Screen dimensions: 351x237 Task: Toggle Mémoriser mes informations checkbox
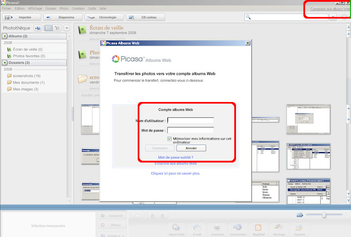169,139
